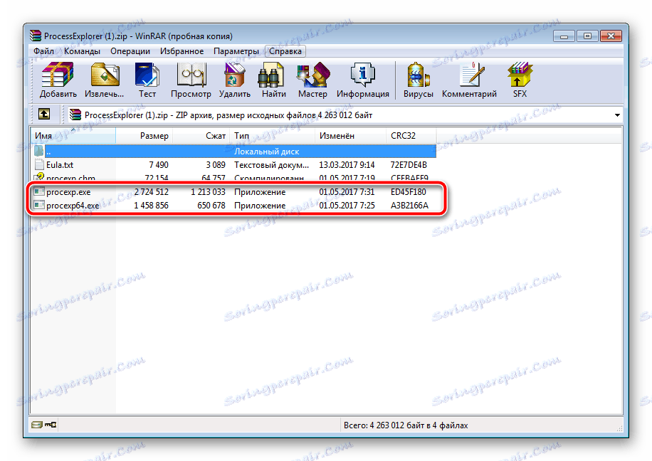
Task: Click the Извлечь (Extract) toolbar icon
Action: (x=105, y=80)
